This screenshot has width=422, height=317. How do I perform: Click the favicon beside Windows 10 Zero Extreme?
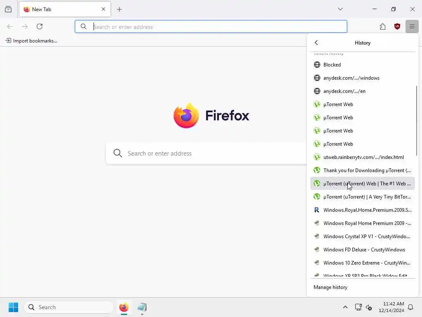[x=317, y=263]
